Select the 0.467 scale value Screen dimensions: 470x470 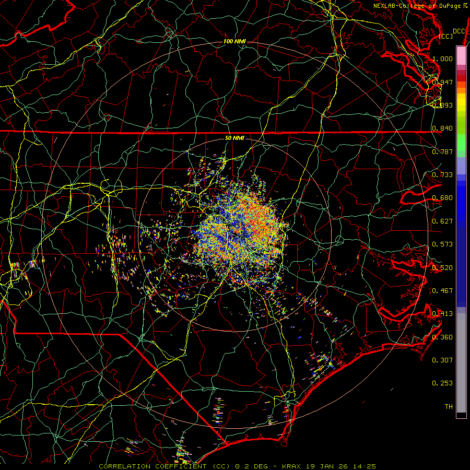[442, 291]
